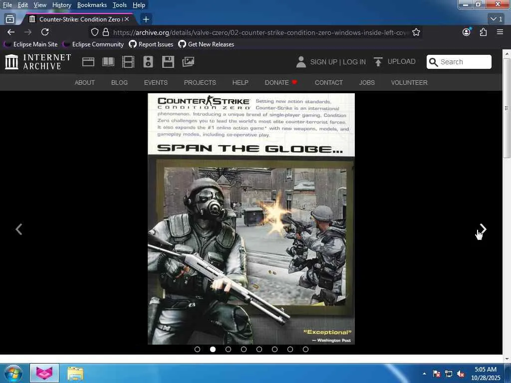Open the View menu

pos(40,5)
